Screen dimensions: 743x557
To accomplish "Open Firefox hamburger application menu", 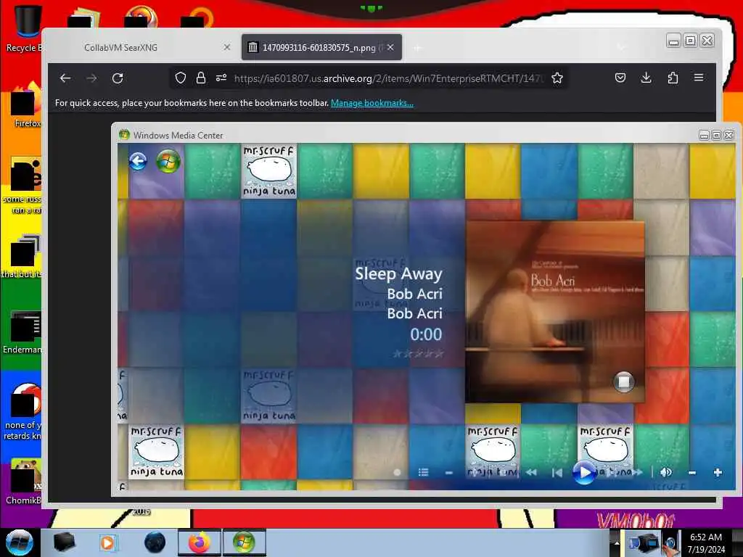I will click(x=699, y=77).
